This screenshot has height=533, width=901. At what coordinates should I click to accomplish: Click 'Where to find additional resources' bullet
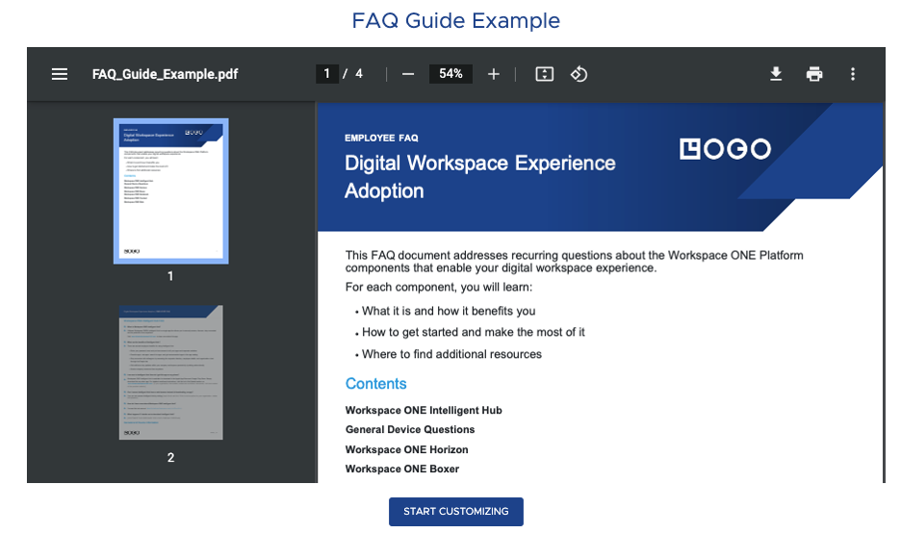451,354
